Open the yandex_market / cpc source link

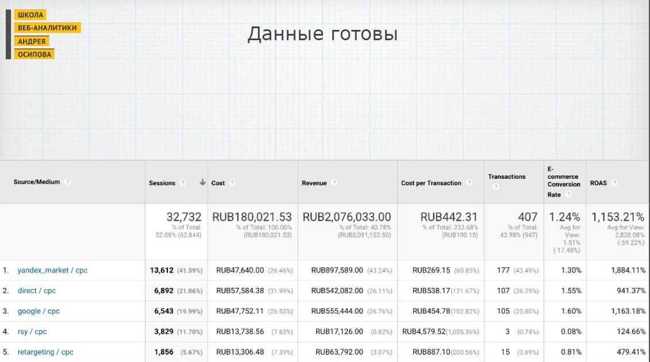coord(52,270)
